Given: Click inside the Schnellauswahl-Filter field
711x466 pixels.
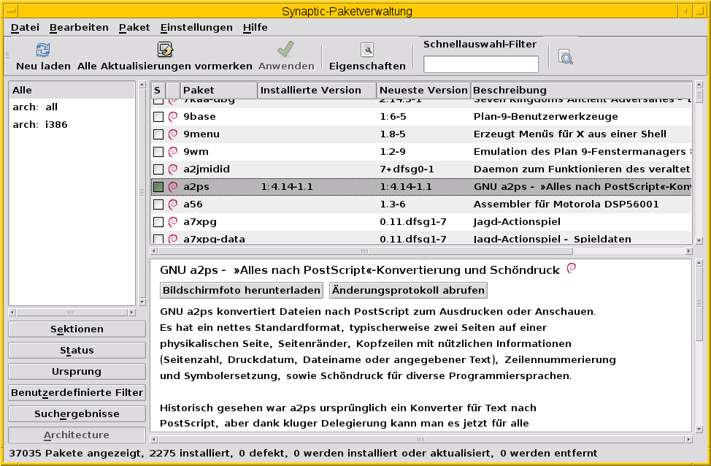Looking at the screenshot, I should [480, 64].
